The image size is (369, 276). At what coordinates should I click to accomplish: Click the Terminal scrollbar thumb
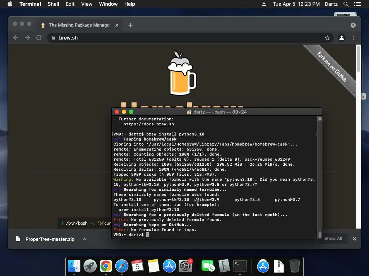click(320, 234)
